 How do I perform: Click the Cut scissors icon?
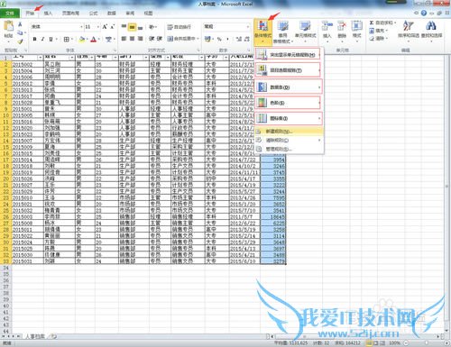20,24
